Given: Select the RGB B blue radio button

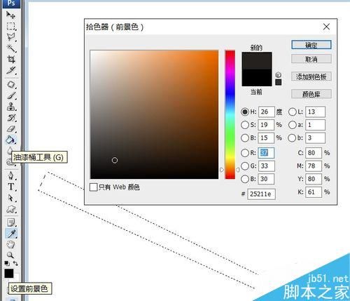Looking at the screenshot, I should pyautogui.click(x=245, y=179).
